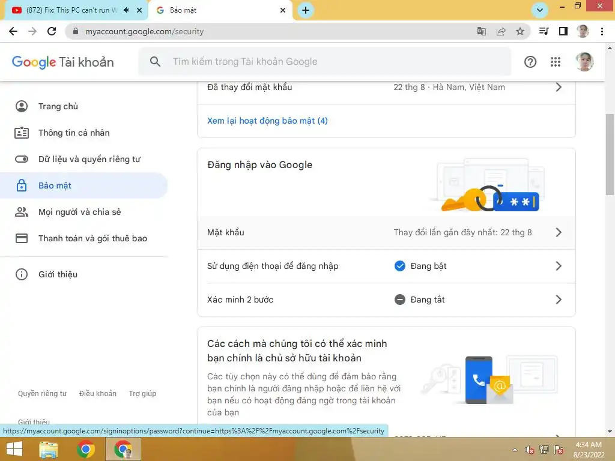
Task: Click the page vertical scrollbar thumb
Action: pyautogui.click(x=610, y=154)
